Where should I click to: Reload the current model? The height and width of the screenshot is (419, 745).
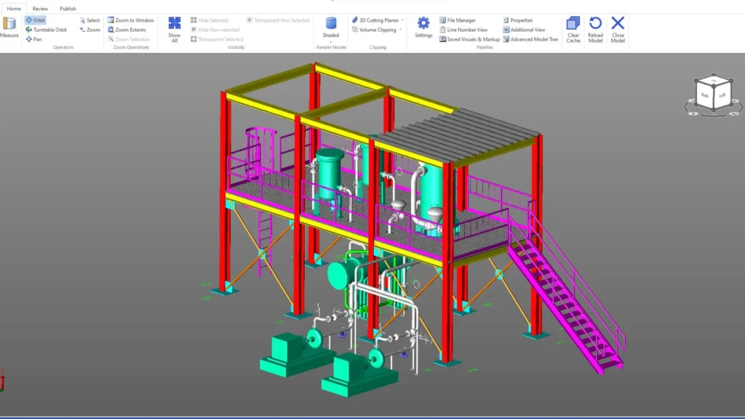pyautogui.click(x=595, y=28)
